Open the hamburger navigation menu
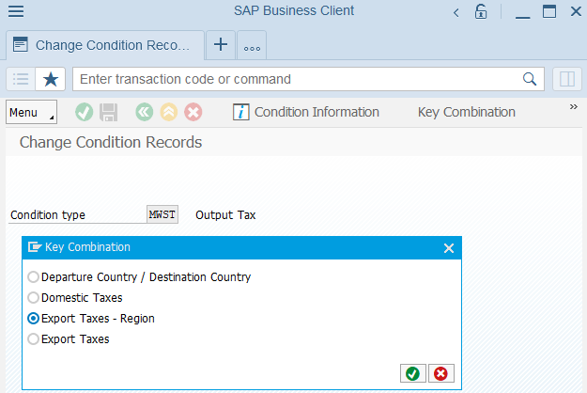Screen dimensions: 587x393 pos(16,11)
